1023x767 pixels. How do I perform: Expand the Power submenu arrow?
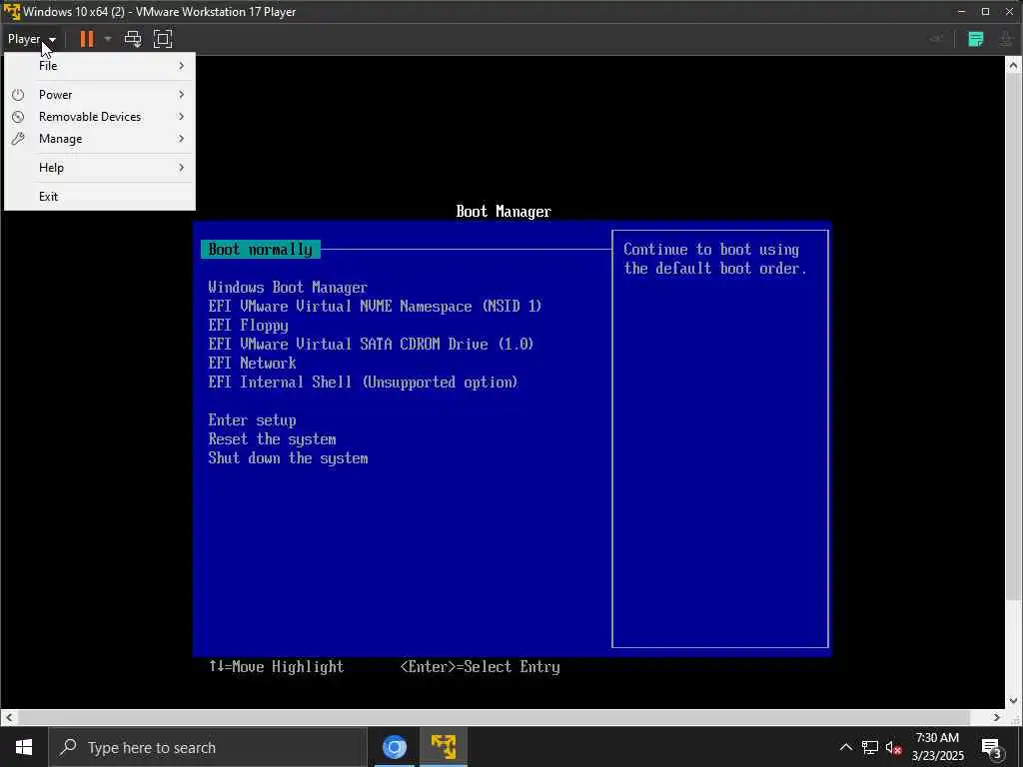click(182, 95)
